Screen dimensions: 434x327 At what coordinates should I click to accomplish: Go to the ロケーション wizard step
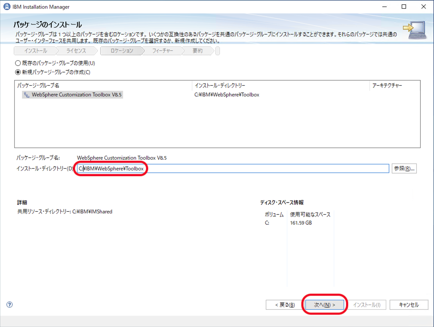(x=122, y=51)
